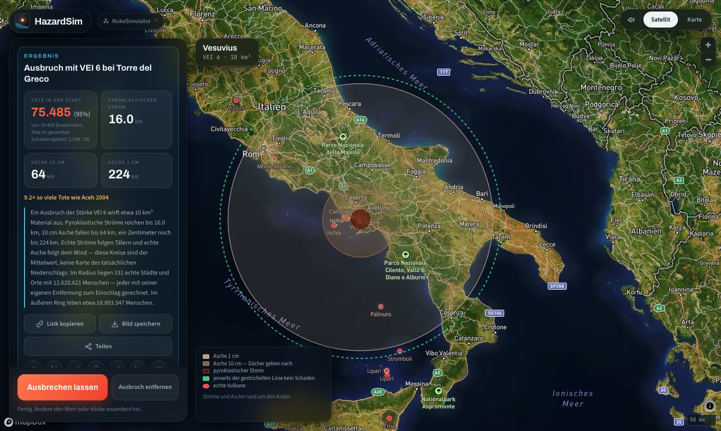721x431 pixels.
Task: Click the Asche 1 cm legend swatch
Action: [x=206, y=356]
